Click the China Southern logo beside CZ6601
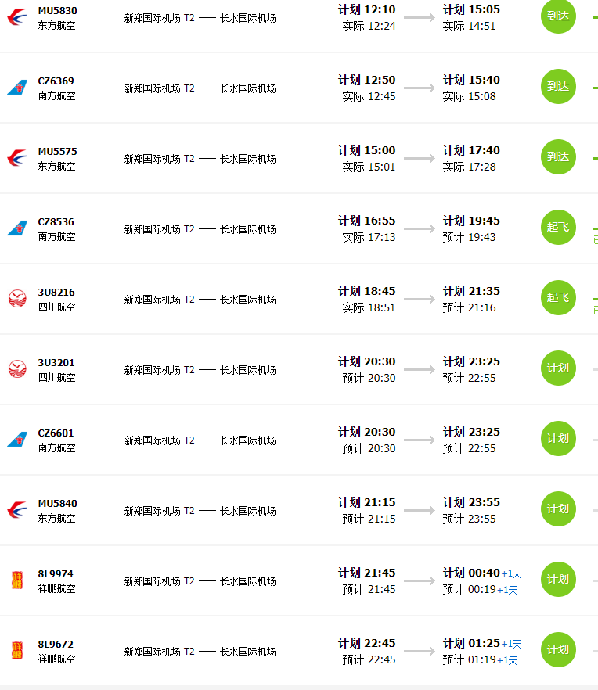 click(x=17, y=439)
